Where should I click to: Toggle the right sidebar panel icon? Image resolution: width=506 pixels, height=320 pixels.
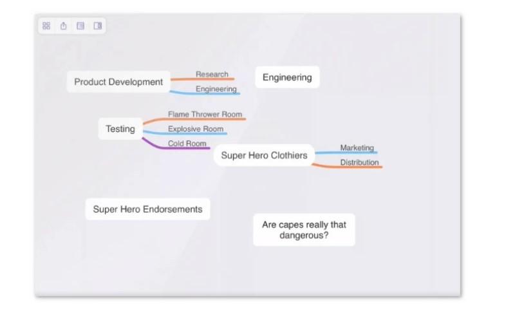(x=98, y=26)
